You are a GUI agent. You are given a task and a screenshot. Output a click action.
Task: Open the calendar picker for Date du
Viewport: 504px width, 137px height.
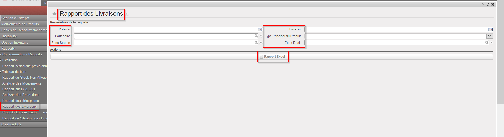[x=260, y=29]
